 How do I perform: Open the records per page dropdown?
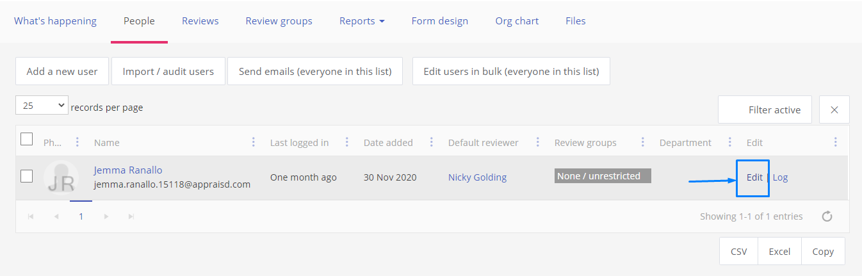click(42, 106)
